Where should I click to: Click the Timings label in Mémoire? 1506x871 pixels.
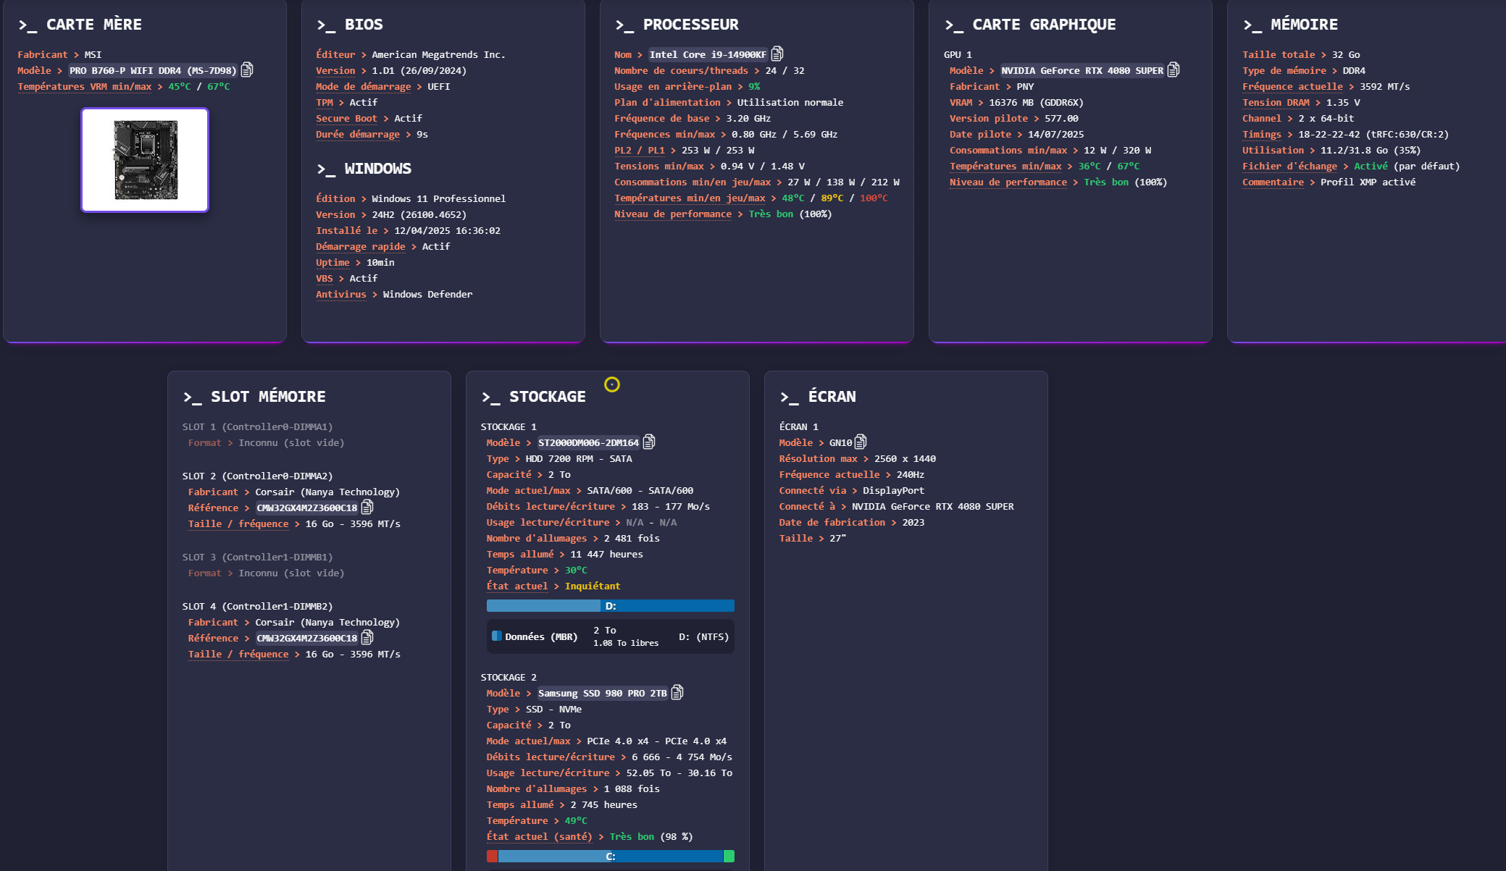click(x=1261, y=135)
